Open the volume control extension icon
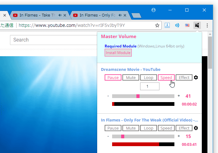Screen dimensions: 218x153 197,25
